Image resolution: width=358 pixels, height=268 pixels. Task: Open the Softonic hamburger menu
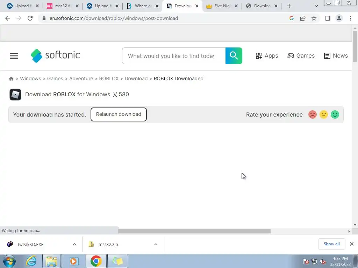click(x=14, y=56)
